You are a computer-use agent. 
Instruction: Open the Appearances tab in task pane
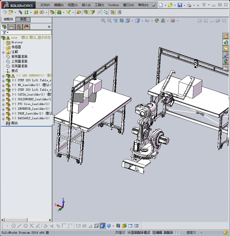click(x=226, y=61)
